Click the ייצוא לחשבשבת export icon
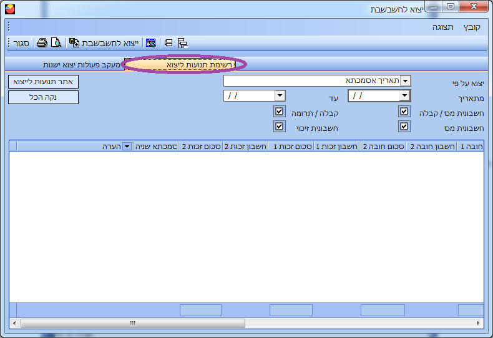Screen dimensions: 493x338 point(74,43)
